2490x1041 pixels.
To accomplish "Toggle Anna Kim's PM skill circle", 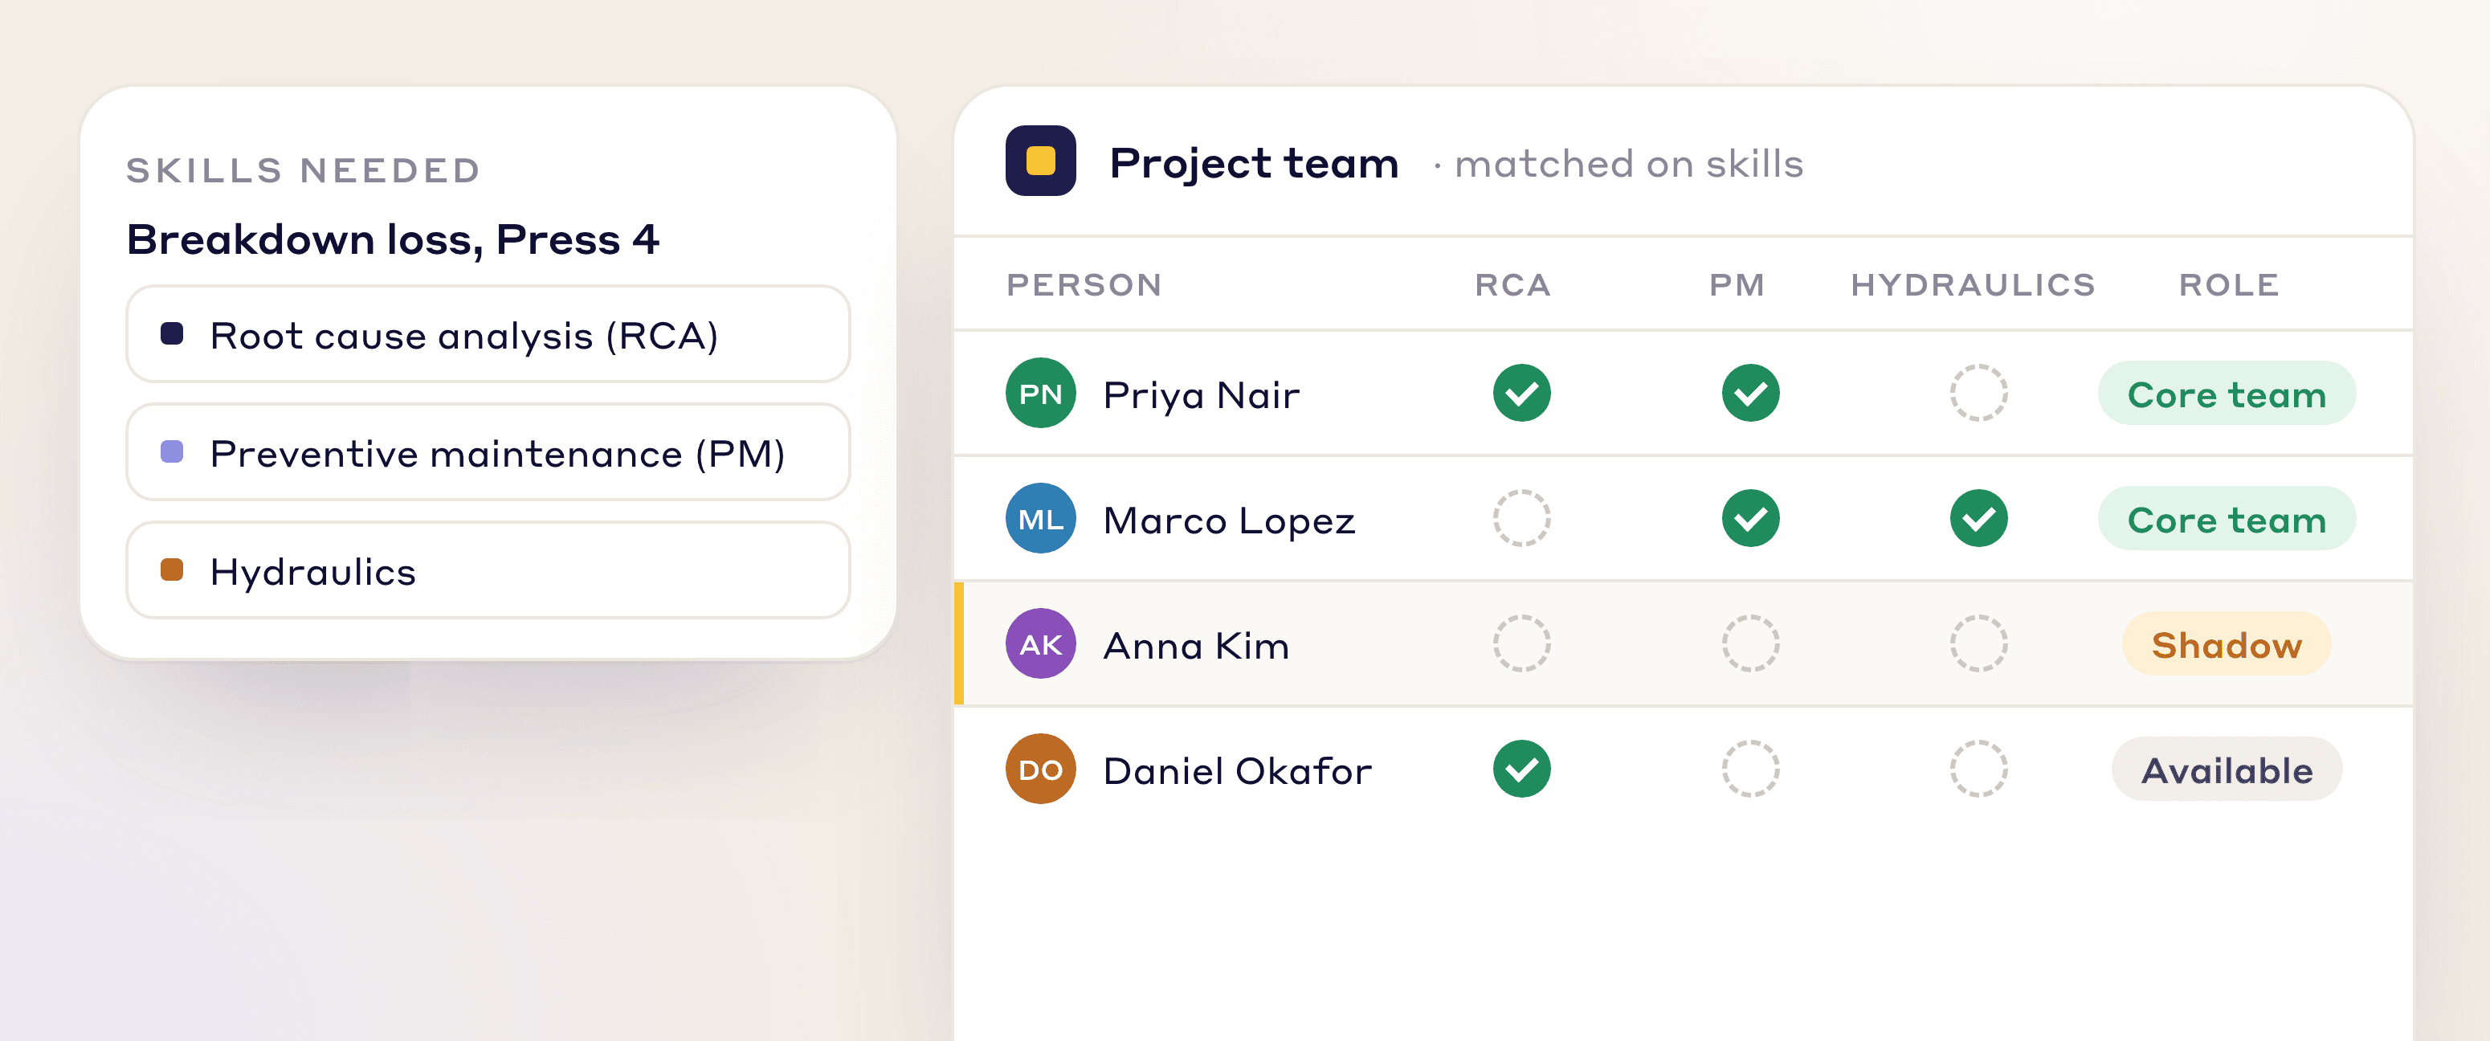I will 1749,643.
